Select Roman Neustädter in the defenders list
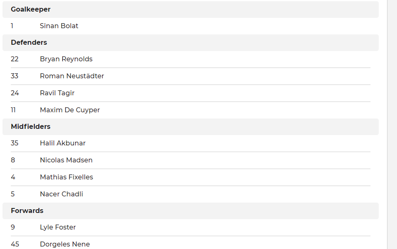The height and width of the screenshot is (249, 397). click(x=72, y=76)
